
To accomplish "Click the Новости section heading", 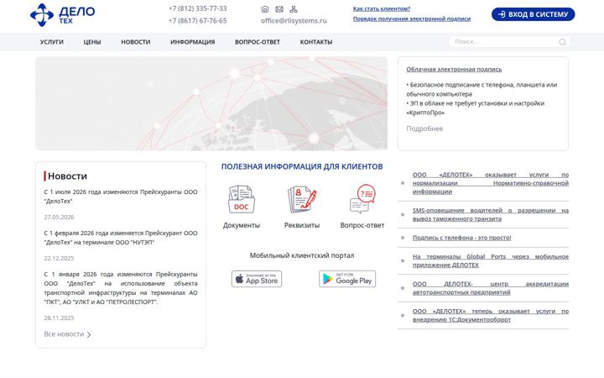I will pyautogui.click(x=67, y=176).
